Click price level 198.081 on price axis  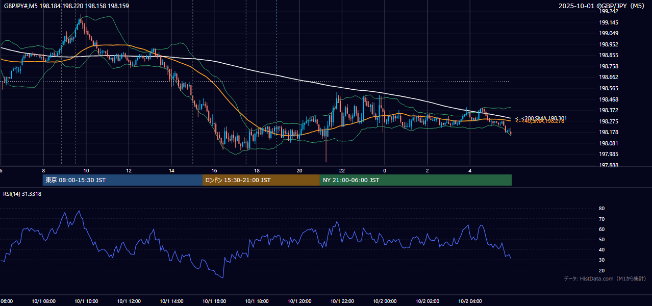coord(609,143)
